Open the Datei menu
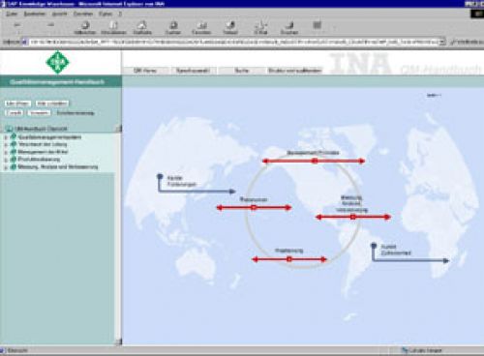Image resolution: width=484 pixels, height=356 pixels. click(x=12, y=14)
